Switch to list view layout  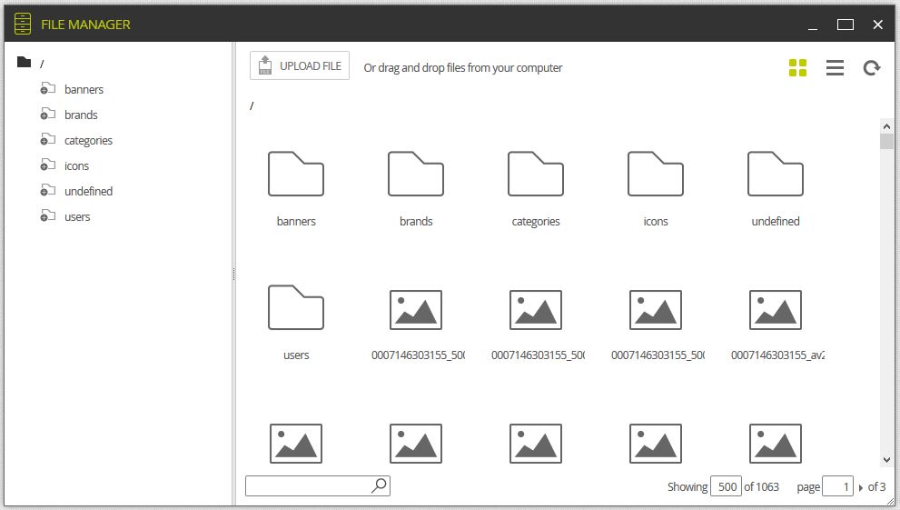click(x=835, y=68)
